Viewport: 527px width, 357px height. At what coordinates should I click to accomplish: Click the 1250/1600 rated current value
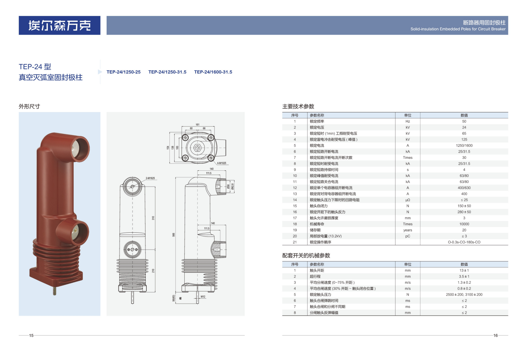[x=464, y=146]
